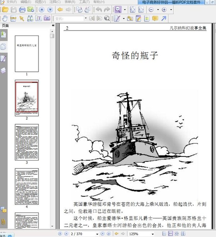Viewport: 216px width, 237px height.
Task: Switch to single page layout
Action: (164, 234)
